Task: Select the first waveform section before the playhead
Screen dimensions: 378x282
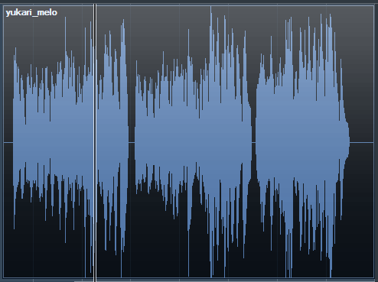Action: pos(53,143)
